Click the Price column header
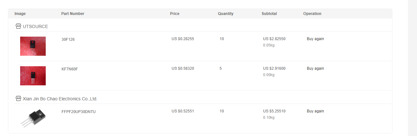 [x=175, y=14]
